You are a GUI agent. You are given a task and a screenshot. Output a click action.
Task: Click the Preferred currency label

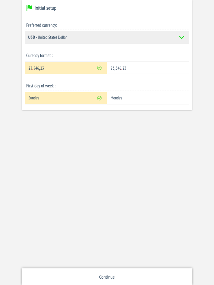(x=42, y=25)
